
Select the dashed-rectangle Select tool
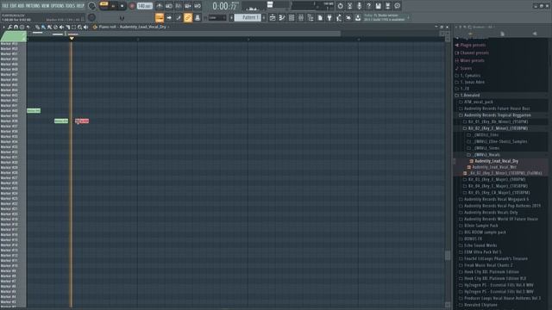pyautogui.click(x=74, y=27)
